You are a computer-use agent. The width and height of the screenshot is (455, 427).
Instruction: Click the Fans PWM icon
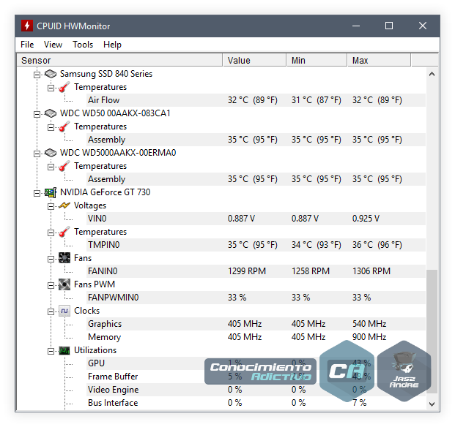coord(64,284)
